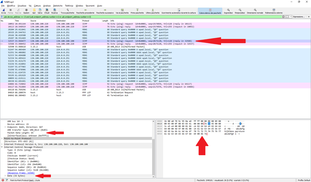
Task: Open the Response frame: 32588 link
Action: tap(21, 173)
